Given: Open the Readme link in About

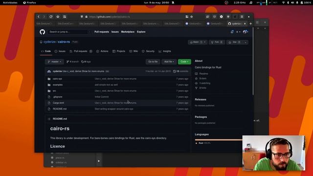Looking at the screenshot, I should pos(201,74).
